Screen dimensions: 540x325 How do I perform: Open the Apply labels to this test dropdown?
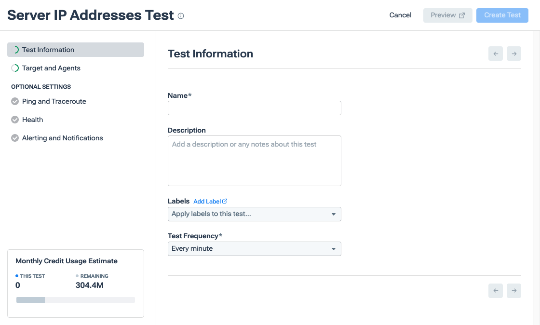pos(254,214)
